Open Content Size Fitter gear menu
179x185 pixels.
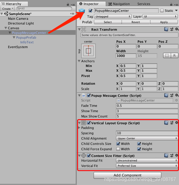177,155
